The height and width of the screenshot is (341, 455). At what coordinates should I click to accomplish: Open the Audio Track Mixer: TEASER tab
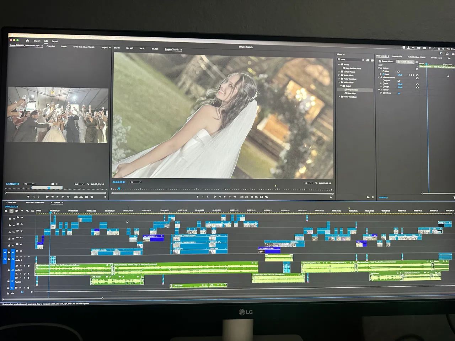tap(84, 47)
